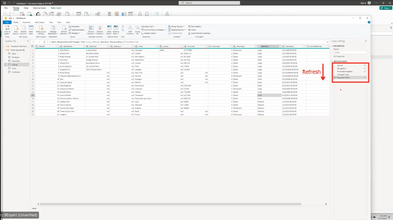
Task: Click Replace Values in Transform group
Action: point(149,33)
